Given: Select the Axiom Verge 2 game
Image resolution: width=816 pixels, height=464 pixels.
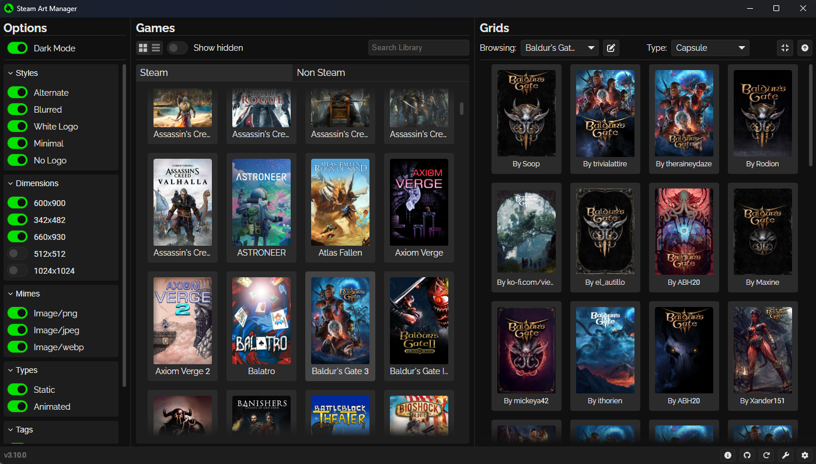Looking at the screenshot, I should click(183, 326).
